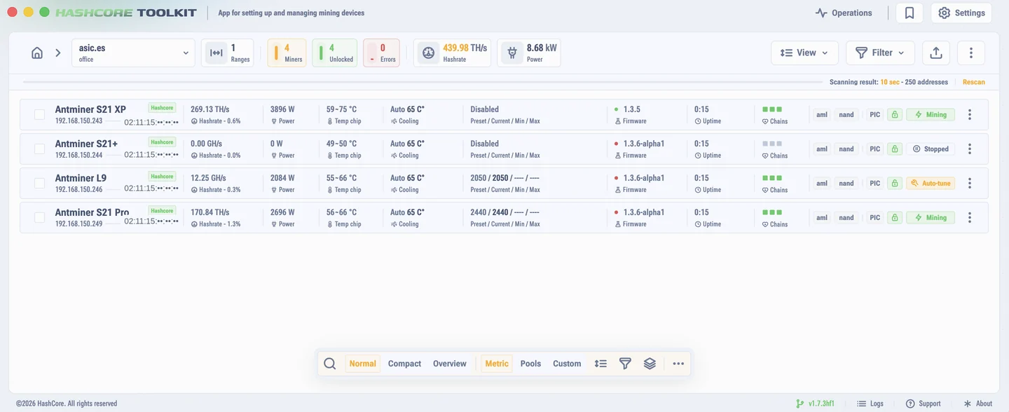Tick the Antminer L9 checkbox
The height and width of the screenshot is (412, 1009).
(x=39, y=183)
